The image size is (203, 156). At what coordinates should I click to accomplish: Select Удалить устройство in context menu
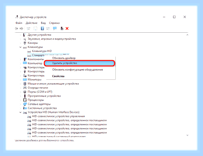pyautogui.click(x=80, y=63)
